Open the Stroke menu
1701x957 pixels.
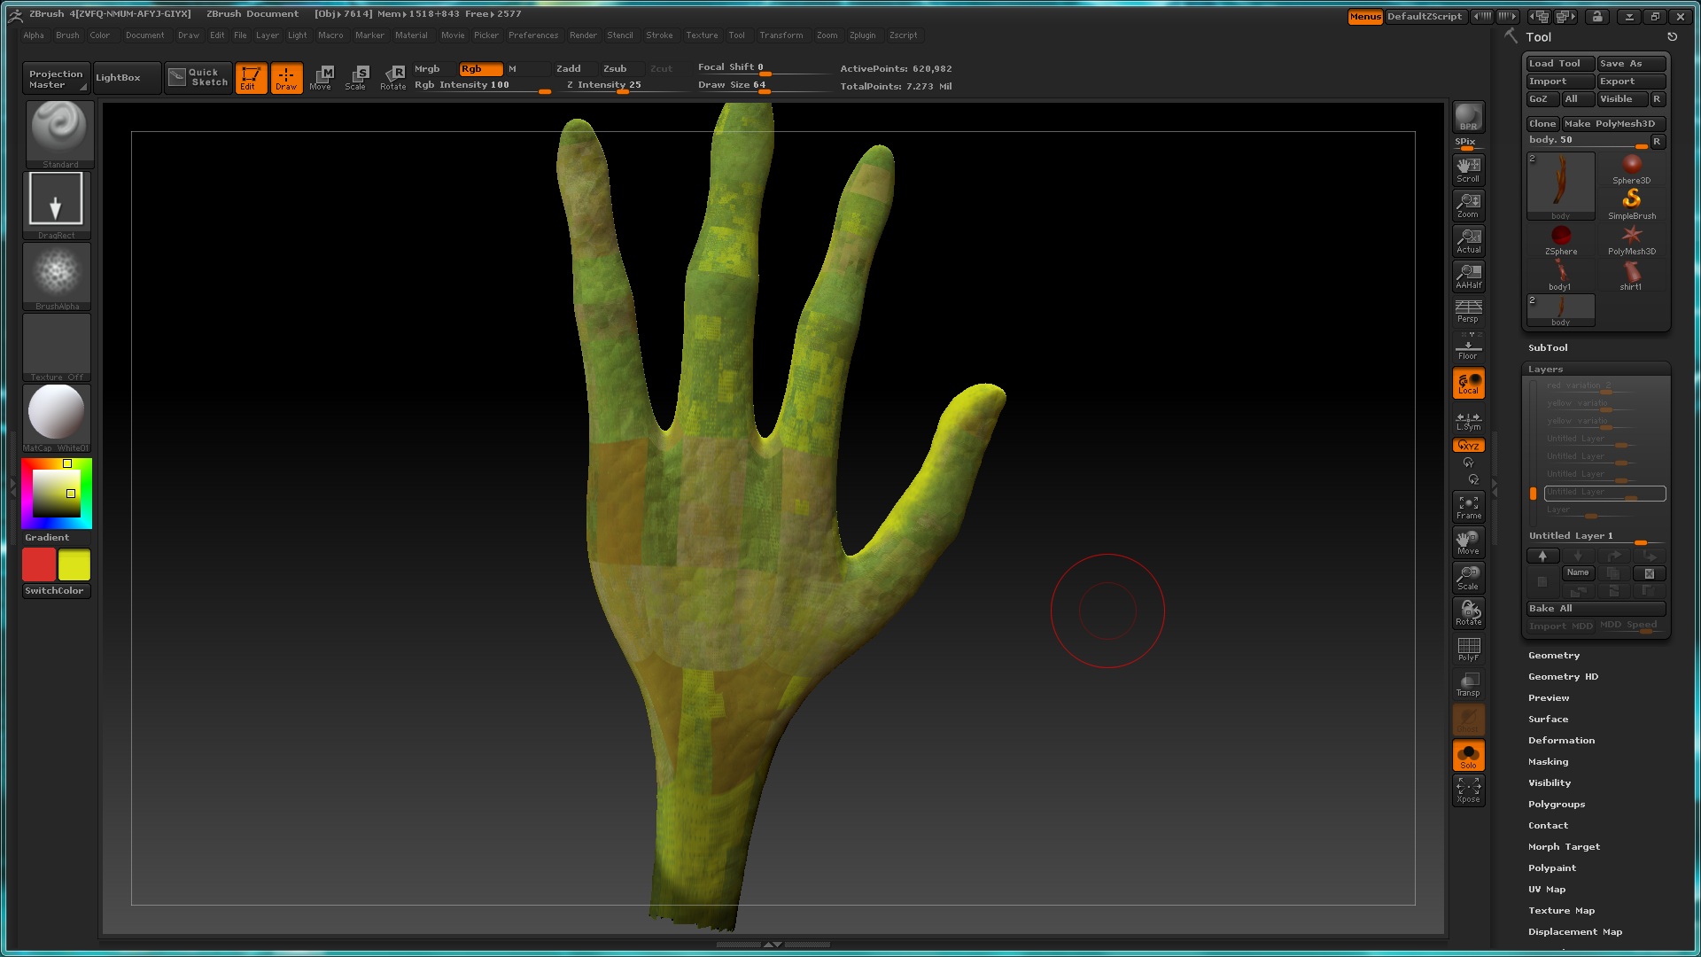[x=658, y=35]
